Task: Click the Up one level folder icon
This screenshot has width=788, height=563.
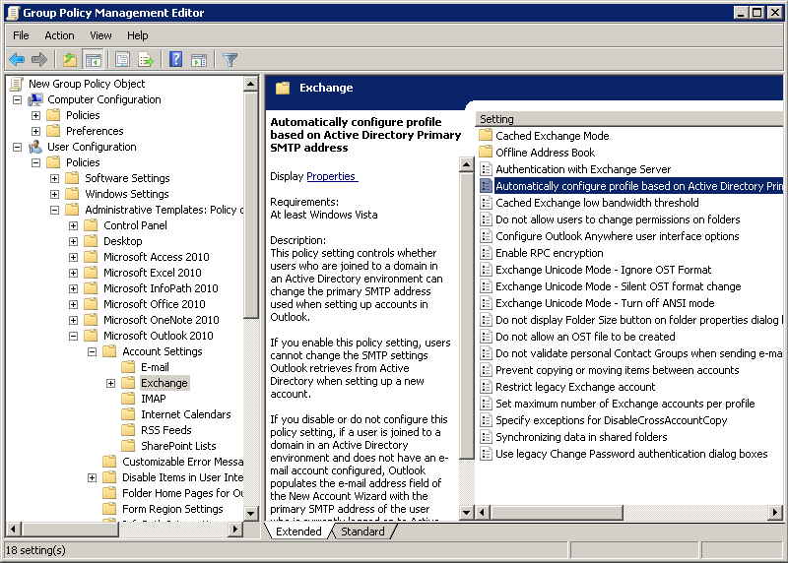Action: (69, 60)
